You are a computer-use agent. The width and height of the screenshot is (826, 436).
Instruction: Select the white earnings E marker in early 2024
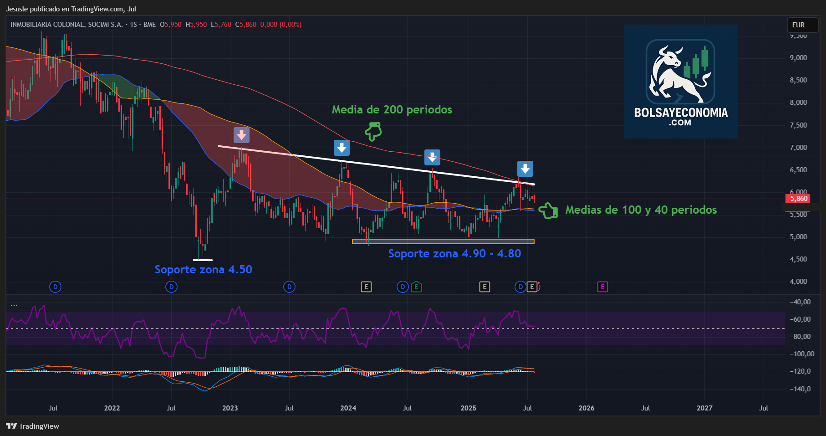click(x=366, y=287)
